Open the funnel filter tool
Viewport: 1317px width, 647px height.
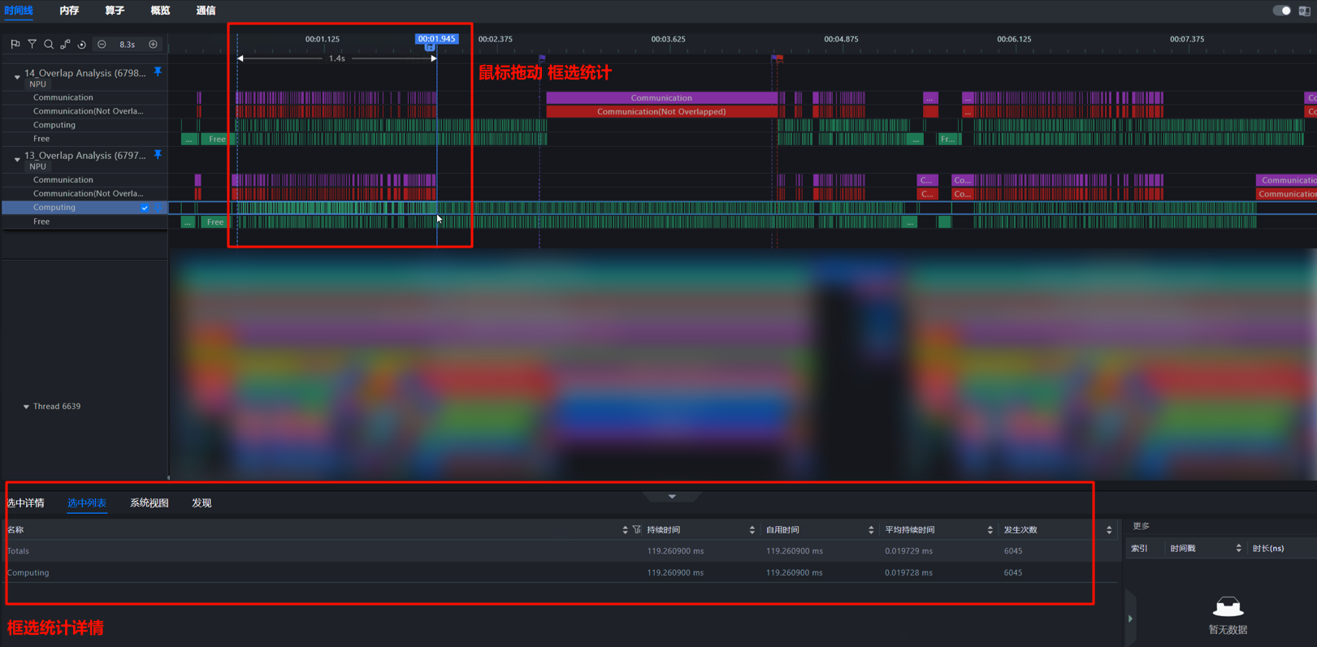coord(32,44)
